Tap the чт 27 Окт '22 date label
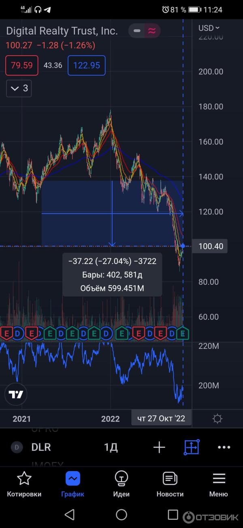Viewport: 243px width, 528px height. tap(161, 418)
